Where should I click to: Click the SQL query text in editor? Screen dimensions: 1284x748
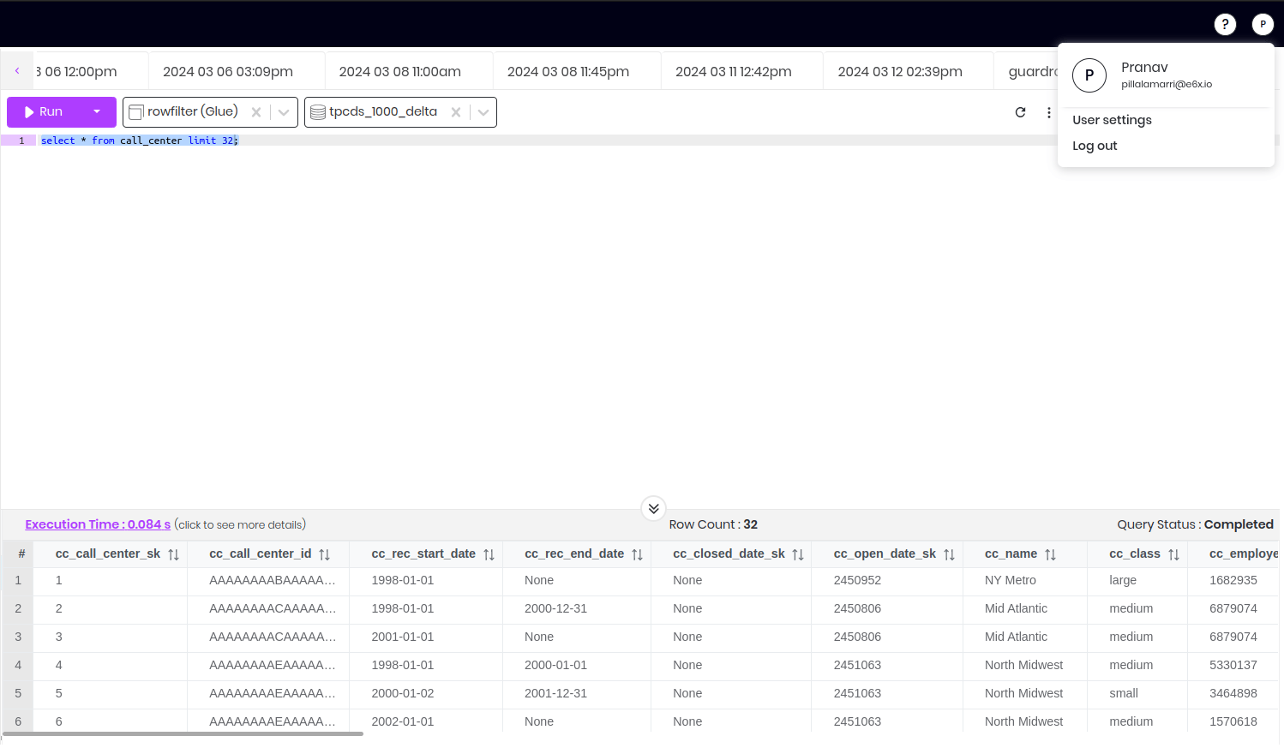coord(140,141)
